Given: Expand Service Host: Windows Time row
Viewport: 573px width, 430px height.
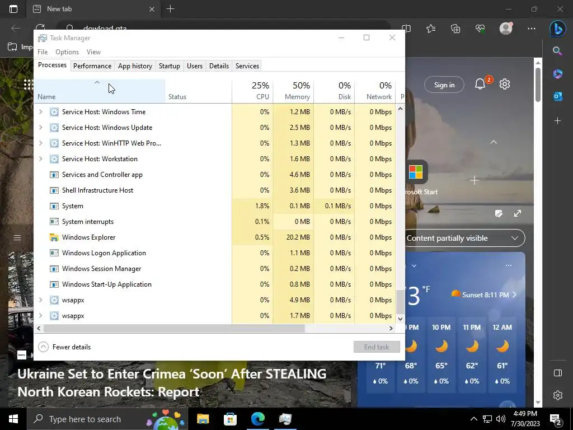Looking at the screenshot, I should [x=40, y=112].
